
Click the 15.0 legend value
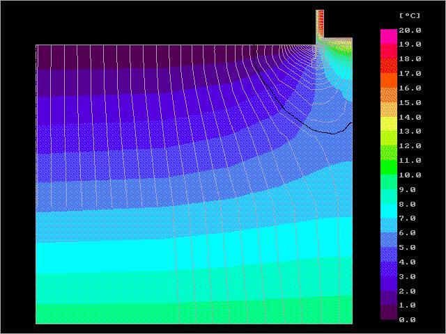(x=410, y=102)
